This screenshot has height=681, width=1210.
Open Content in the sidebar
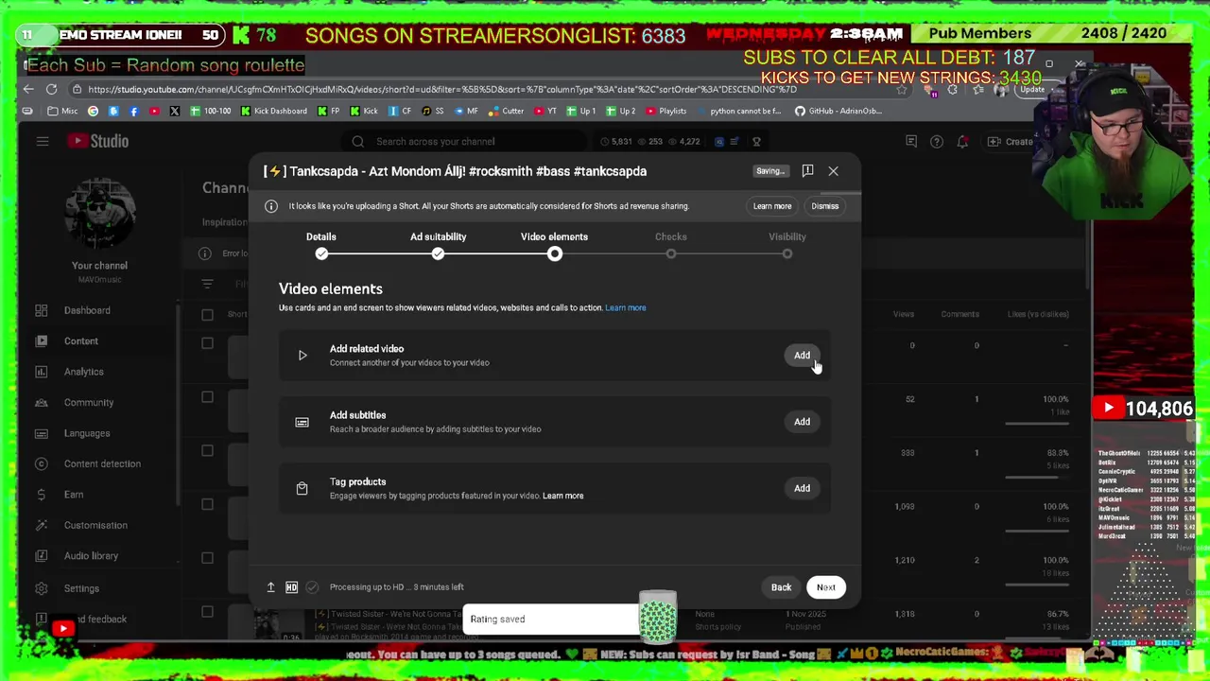(x=81, y=340)
